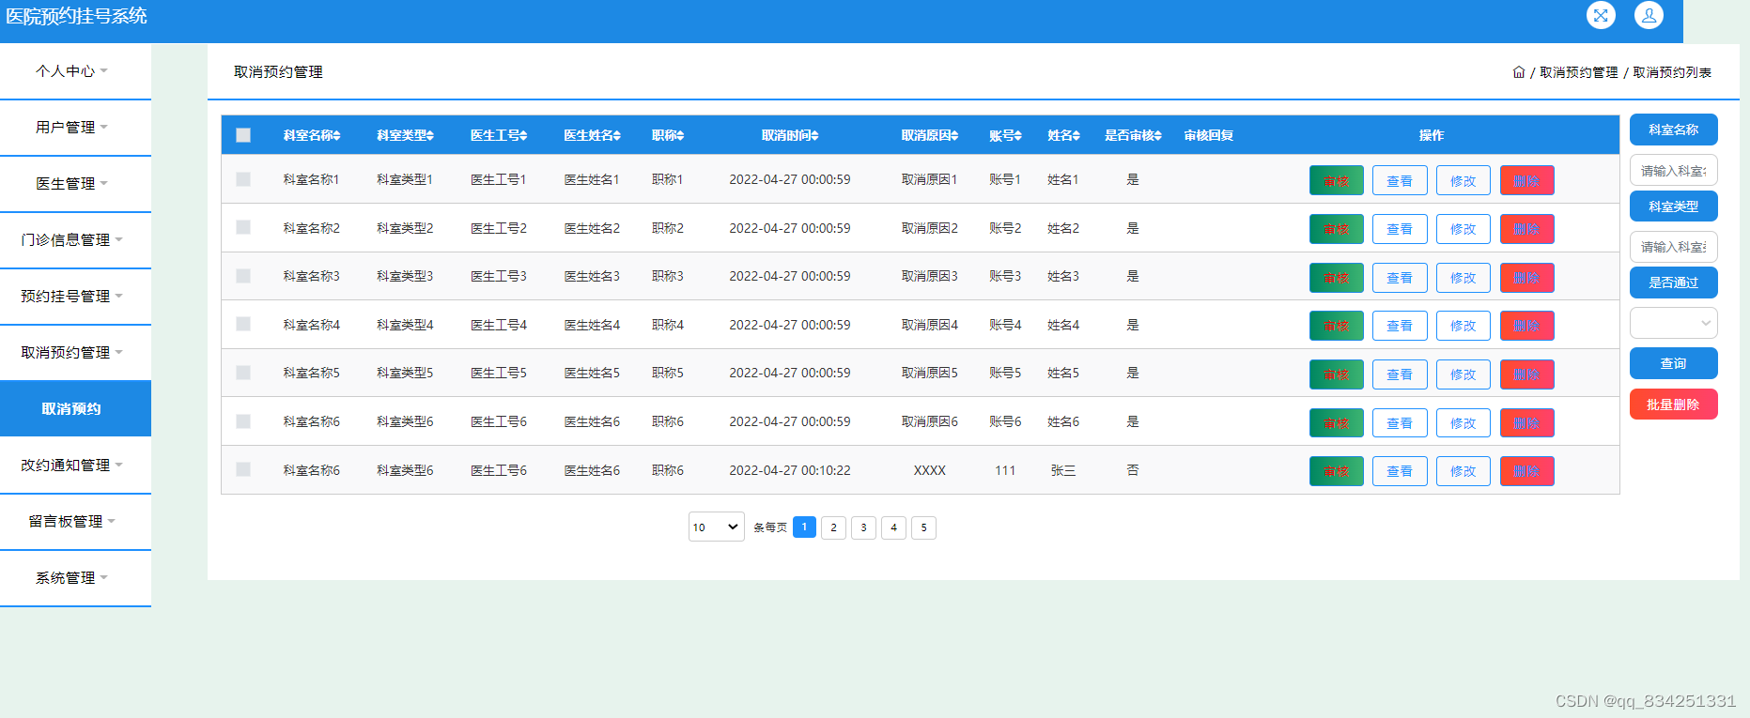Focus the 科室类型 search input field
The width and height of the screenshot is (1750, 718).
pos(1673,247)
